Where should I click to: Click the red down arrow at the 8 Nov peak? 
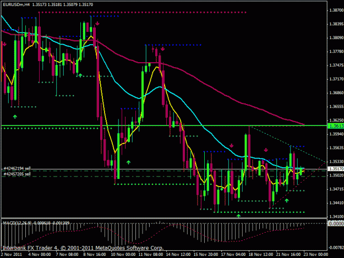(x=97, y=23)
